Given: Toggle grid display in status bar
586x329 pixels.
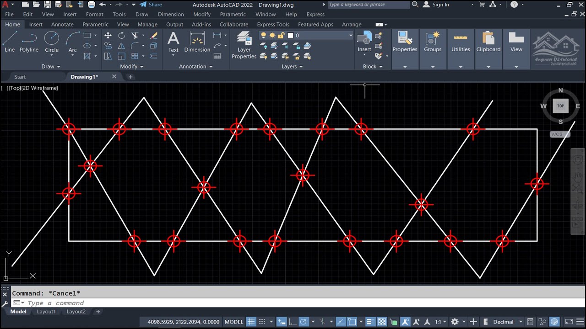Looking at the screenshot, I should click(251, 322).
